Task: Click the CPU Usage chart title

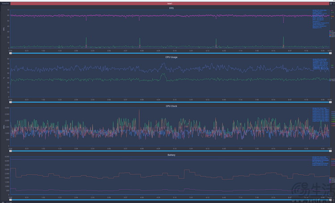Action: click(x=172, y=57)
